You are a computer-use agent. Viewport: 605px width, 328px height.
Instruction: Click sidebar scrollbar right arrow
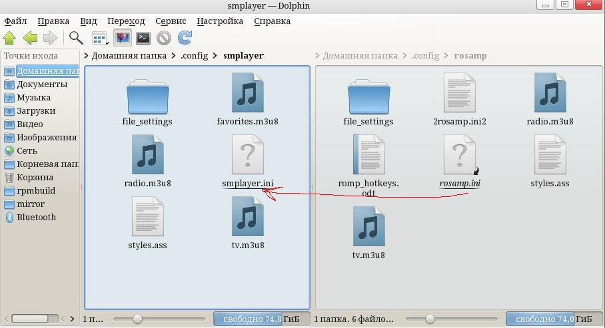coord(72,319)
